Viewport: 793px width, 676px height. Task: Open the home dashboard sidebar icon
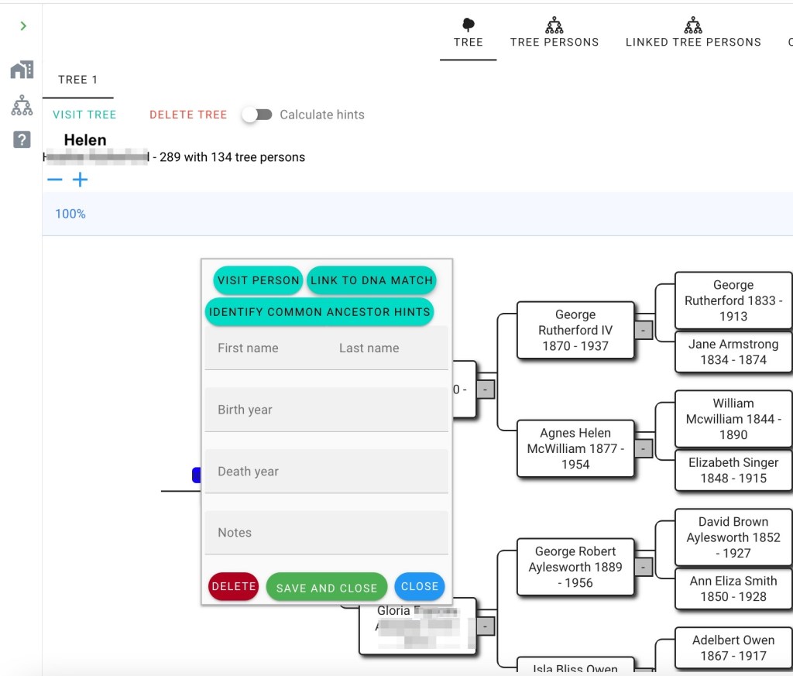22,70
